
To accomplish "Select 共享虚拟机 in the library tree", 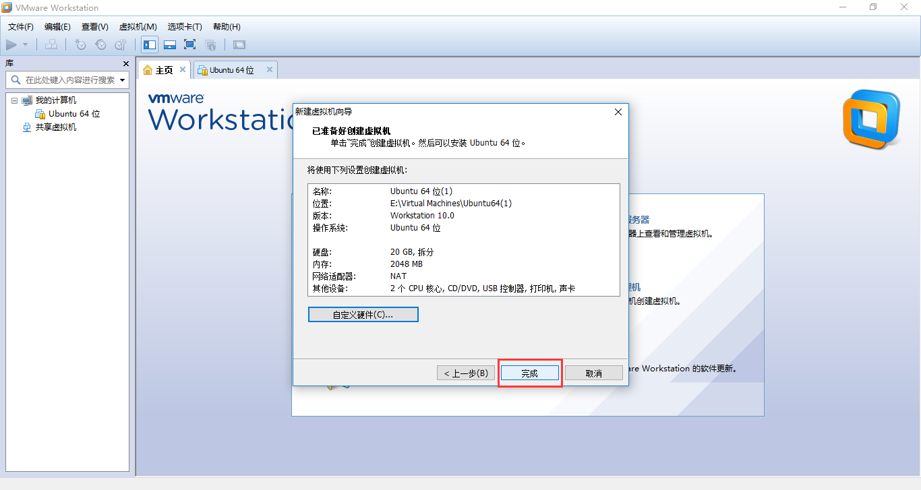I will point(56,127).
